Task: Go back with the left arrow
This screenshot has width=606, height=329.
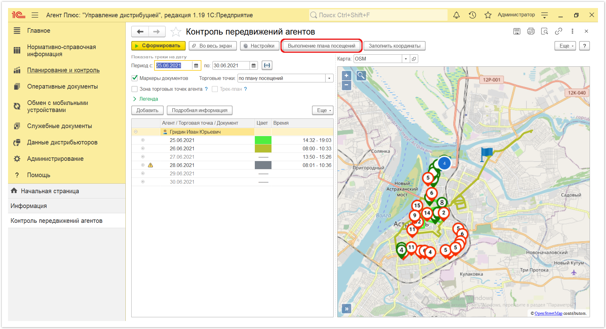Action: coord(140,31)
